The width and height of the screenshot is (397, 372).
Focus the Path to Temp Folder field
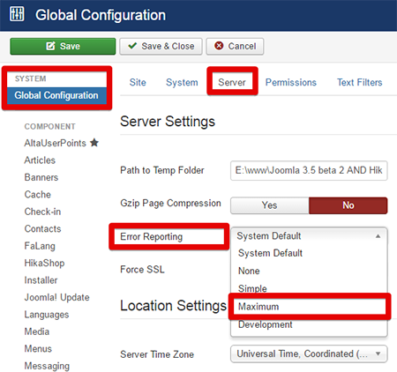point(309,170)
